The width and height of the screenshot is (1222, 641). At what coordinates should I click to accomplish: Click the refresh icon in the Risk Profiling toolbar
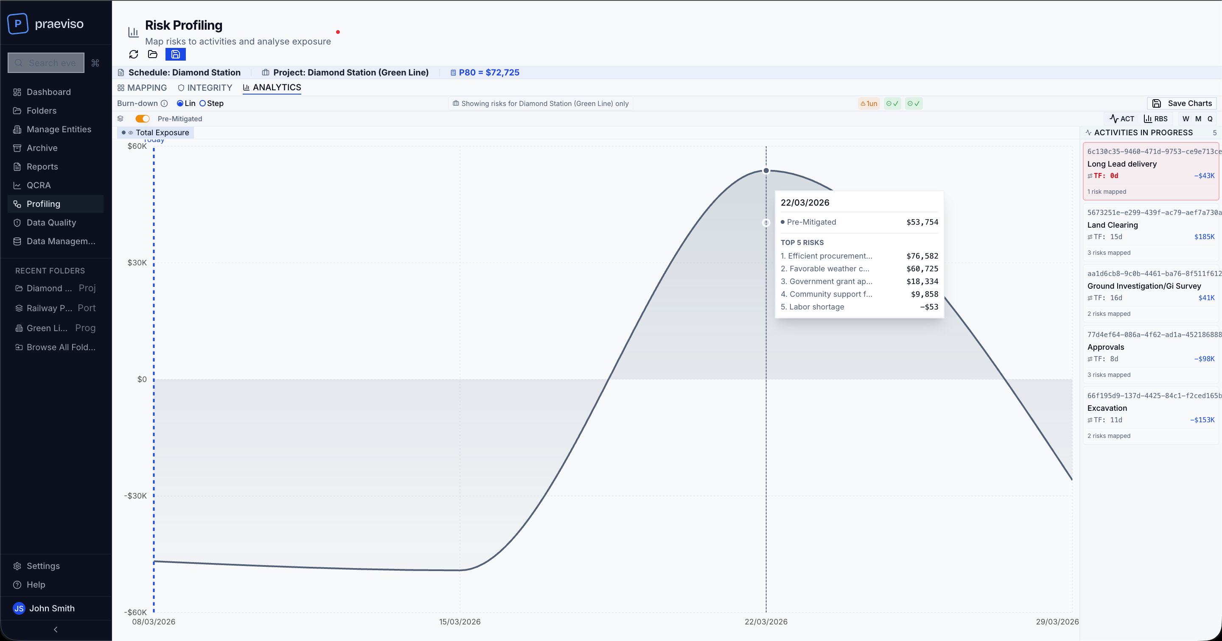[x=134, y=55]
